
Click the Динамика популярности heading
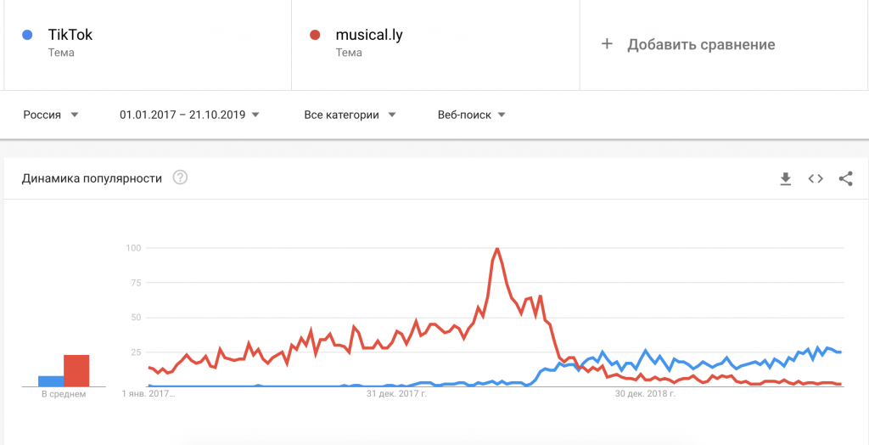point(92,178)
